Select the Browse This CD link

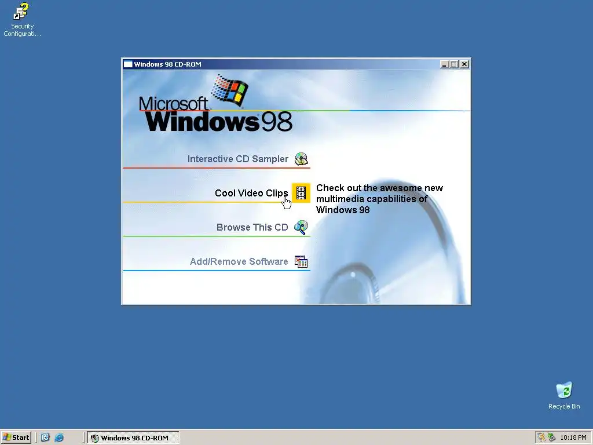pyautogui.click(x=252, y=227)
